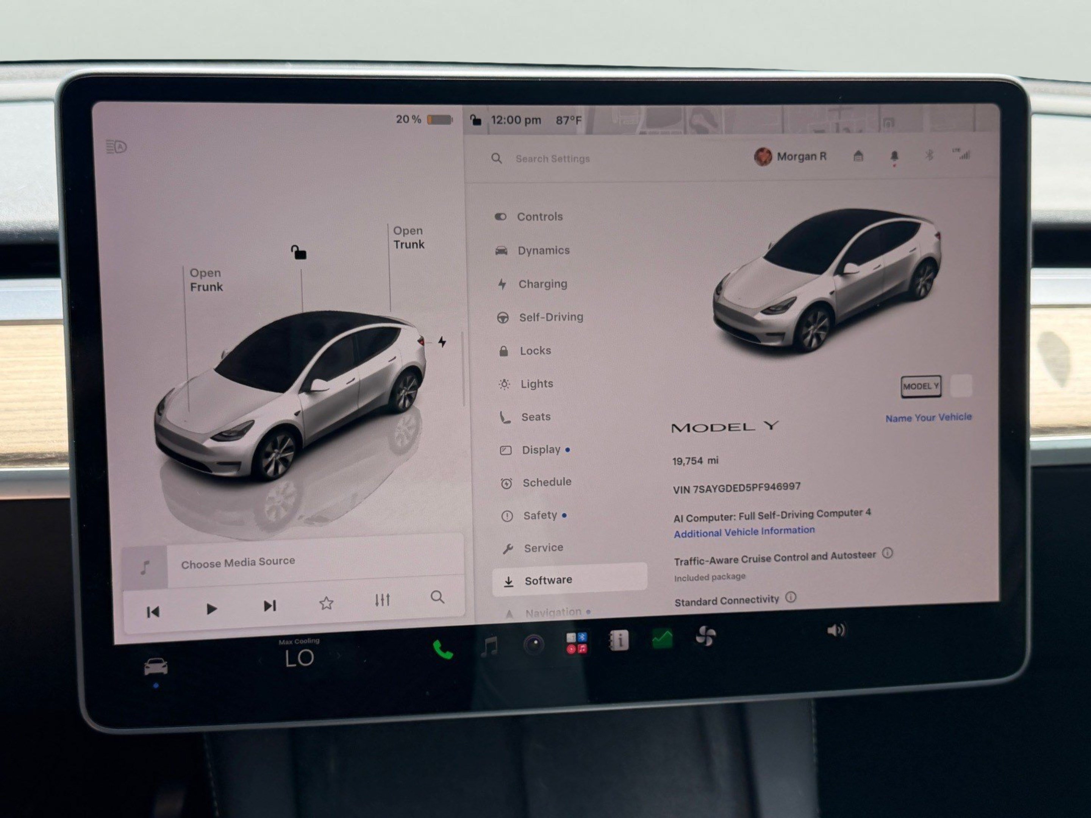Viewport: 1091px width, 818px height.
Task: Tap the Open Frunk button
Action: coord(206,279)
